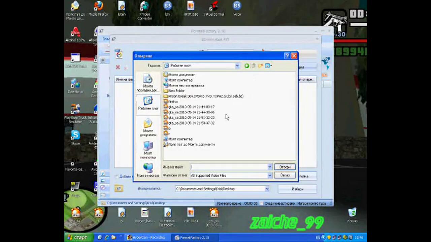Open the Views menu button

pyautogui.click(x=268, y=66)
